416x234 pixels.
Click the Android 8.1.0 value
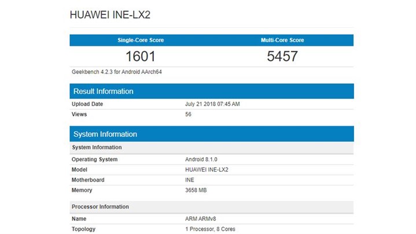point(201,159)
